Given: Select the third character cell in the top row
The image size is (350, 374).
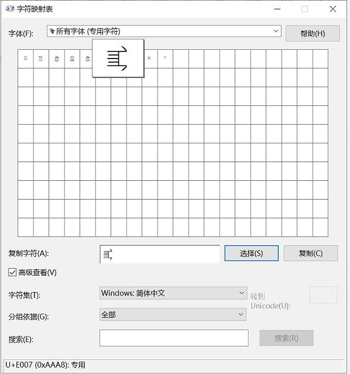Looking at the screenshot, I should click(57, 59).
